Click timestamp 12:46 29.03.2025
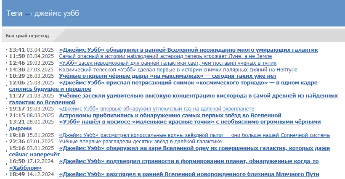 pyautogui.click(x=31, y=63)
